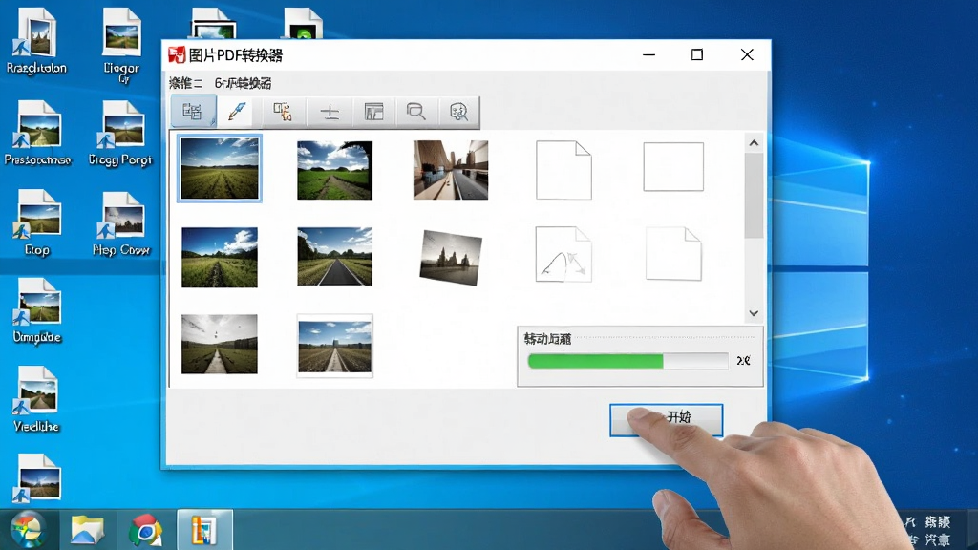Select the highlighted field landscape thumbnail
Viewport: 978px width, 550px height.
(219, 168)
